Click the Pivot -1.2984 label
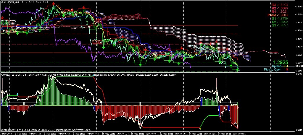This screenshot has height=135, width=303. 278,15
